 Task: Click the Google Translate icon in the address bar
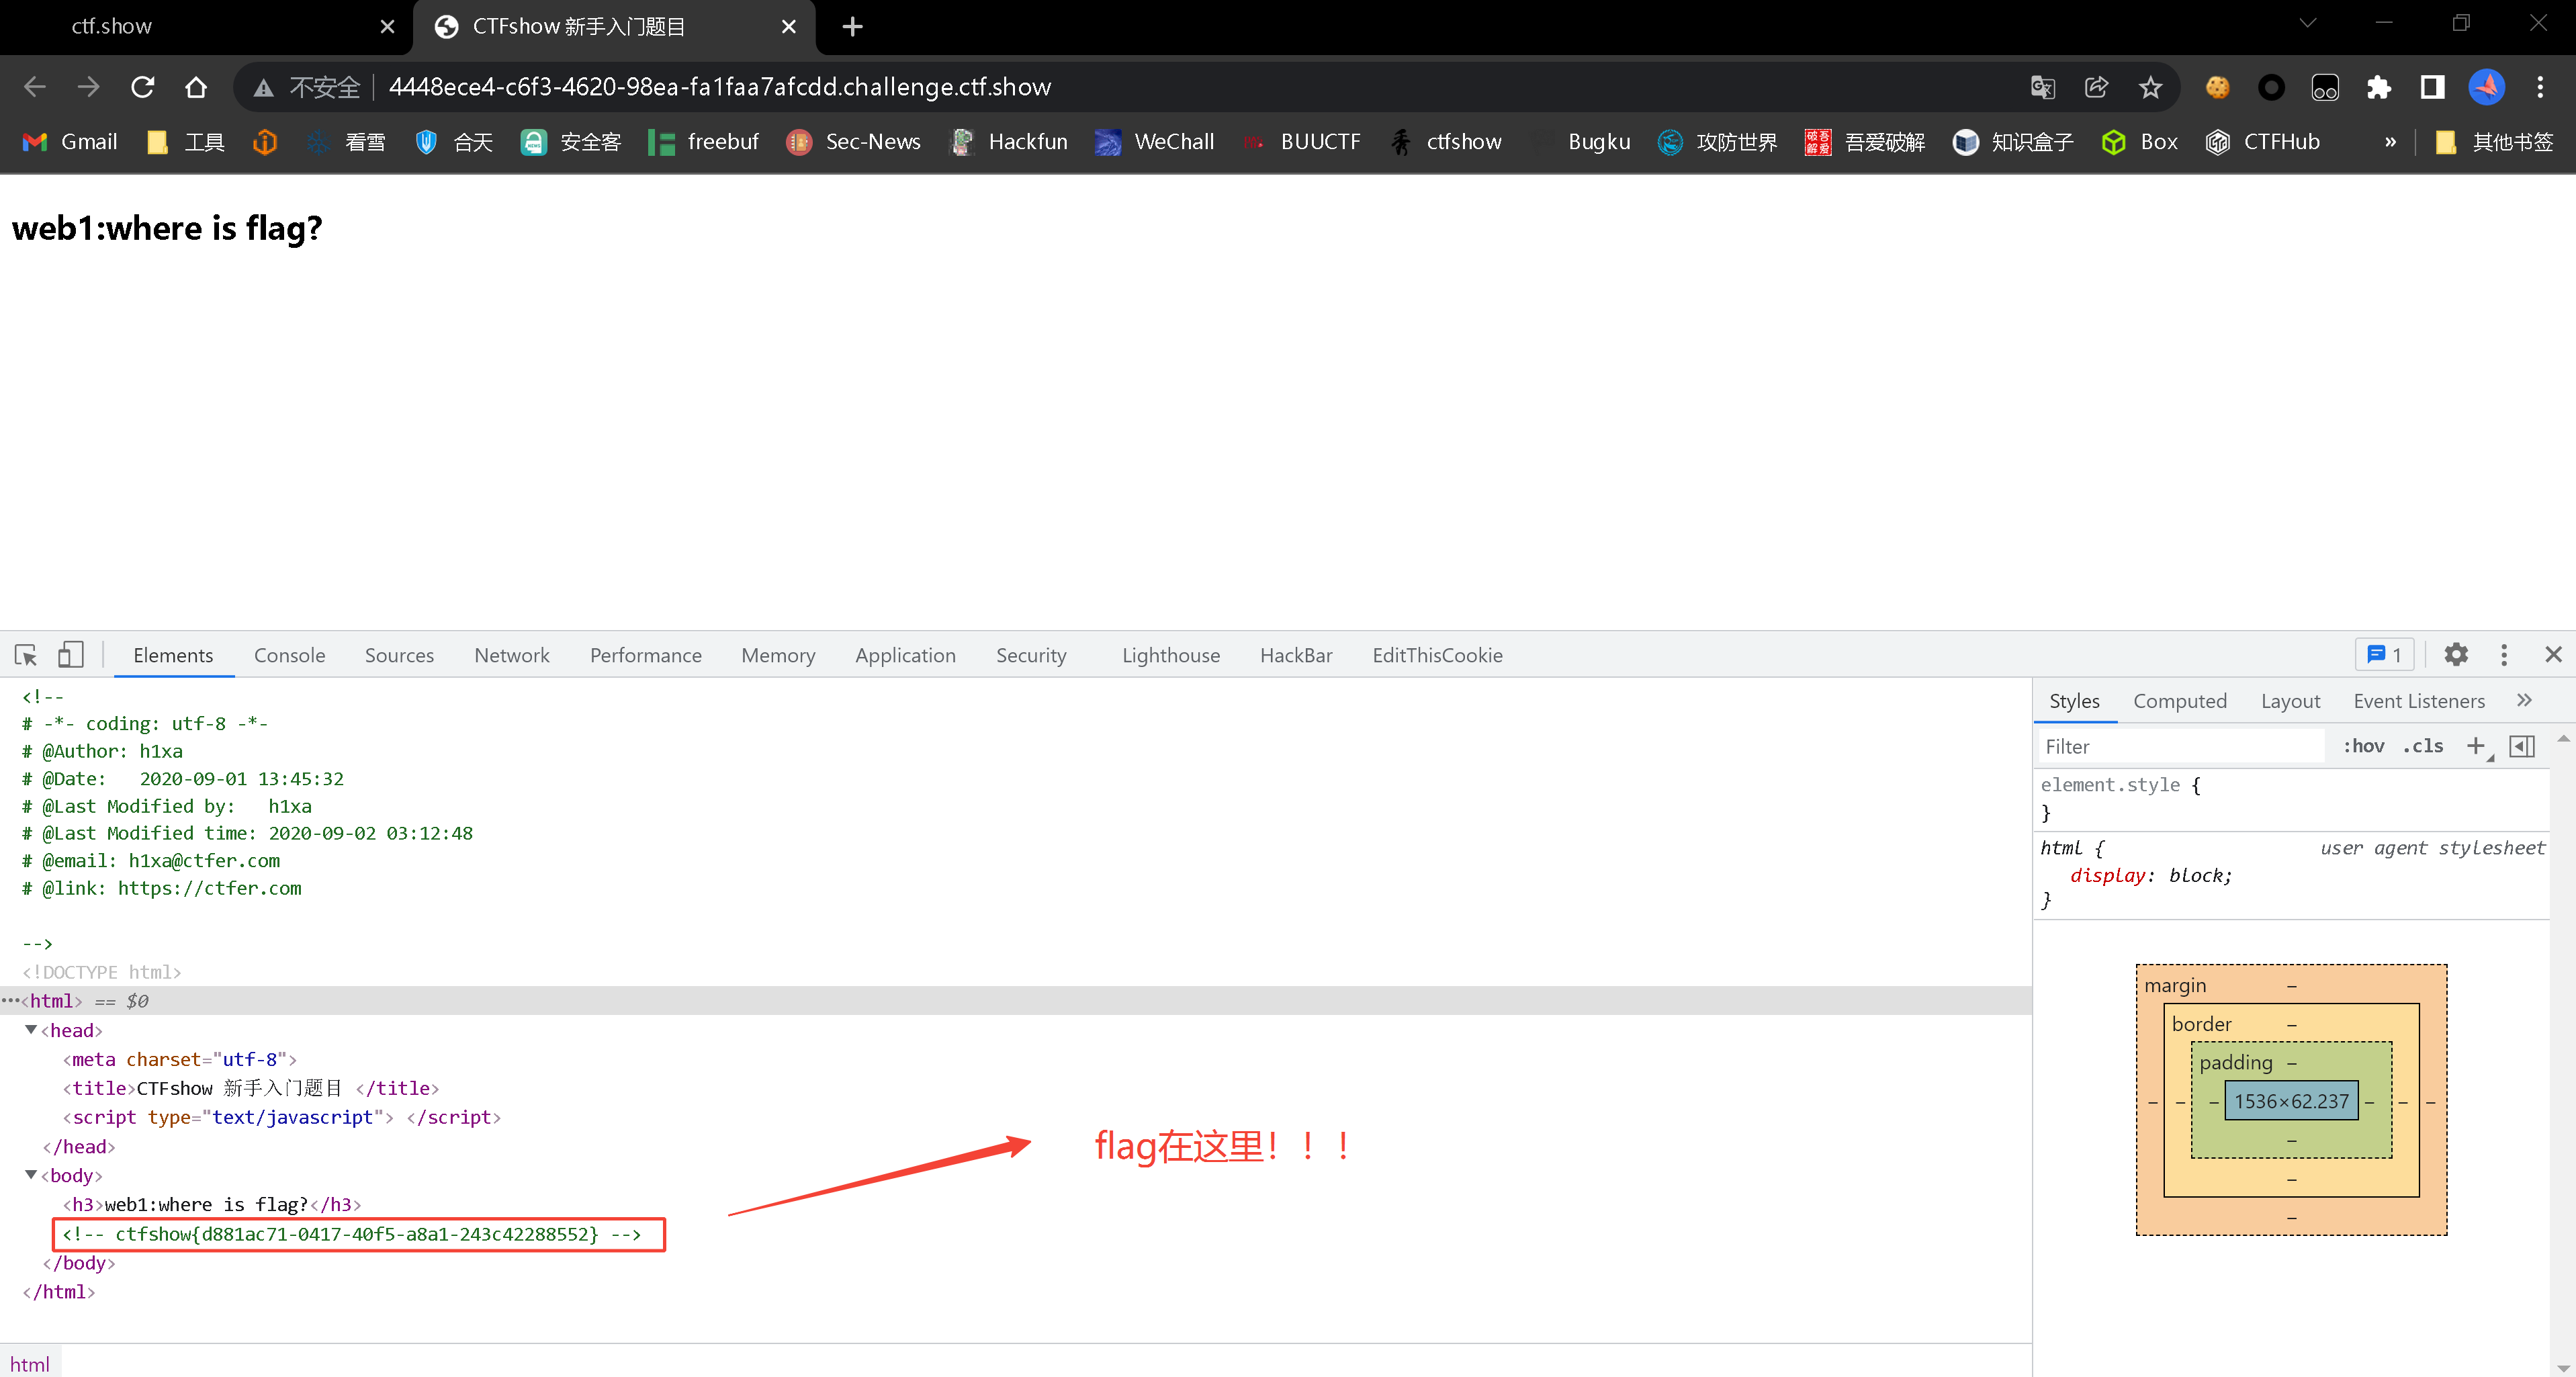click(x=2042, y=87)
